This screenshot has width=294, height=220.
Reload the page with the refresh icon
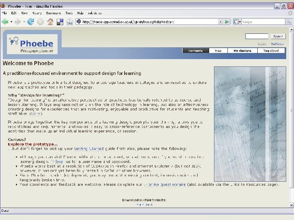point(31,22)
